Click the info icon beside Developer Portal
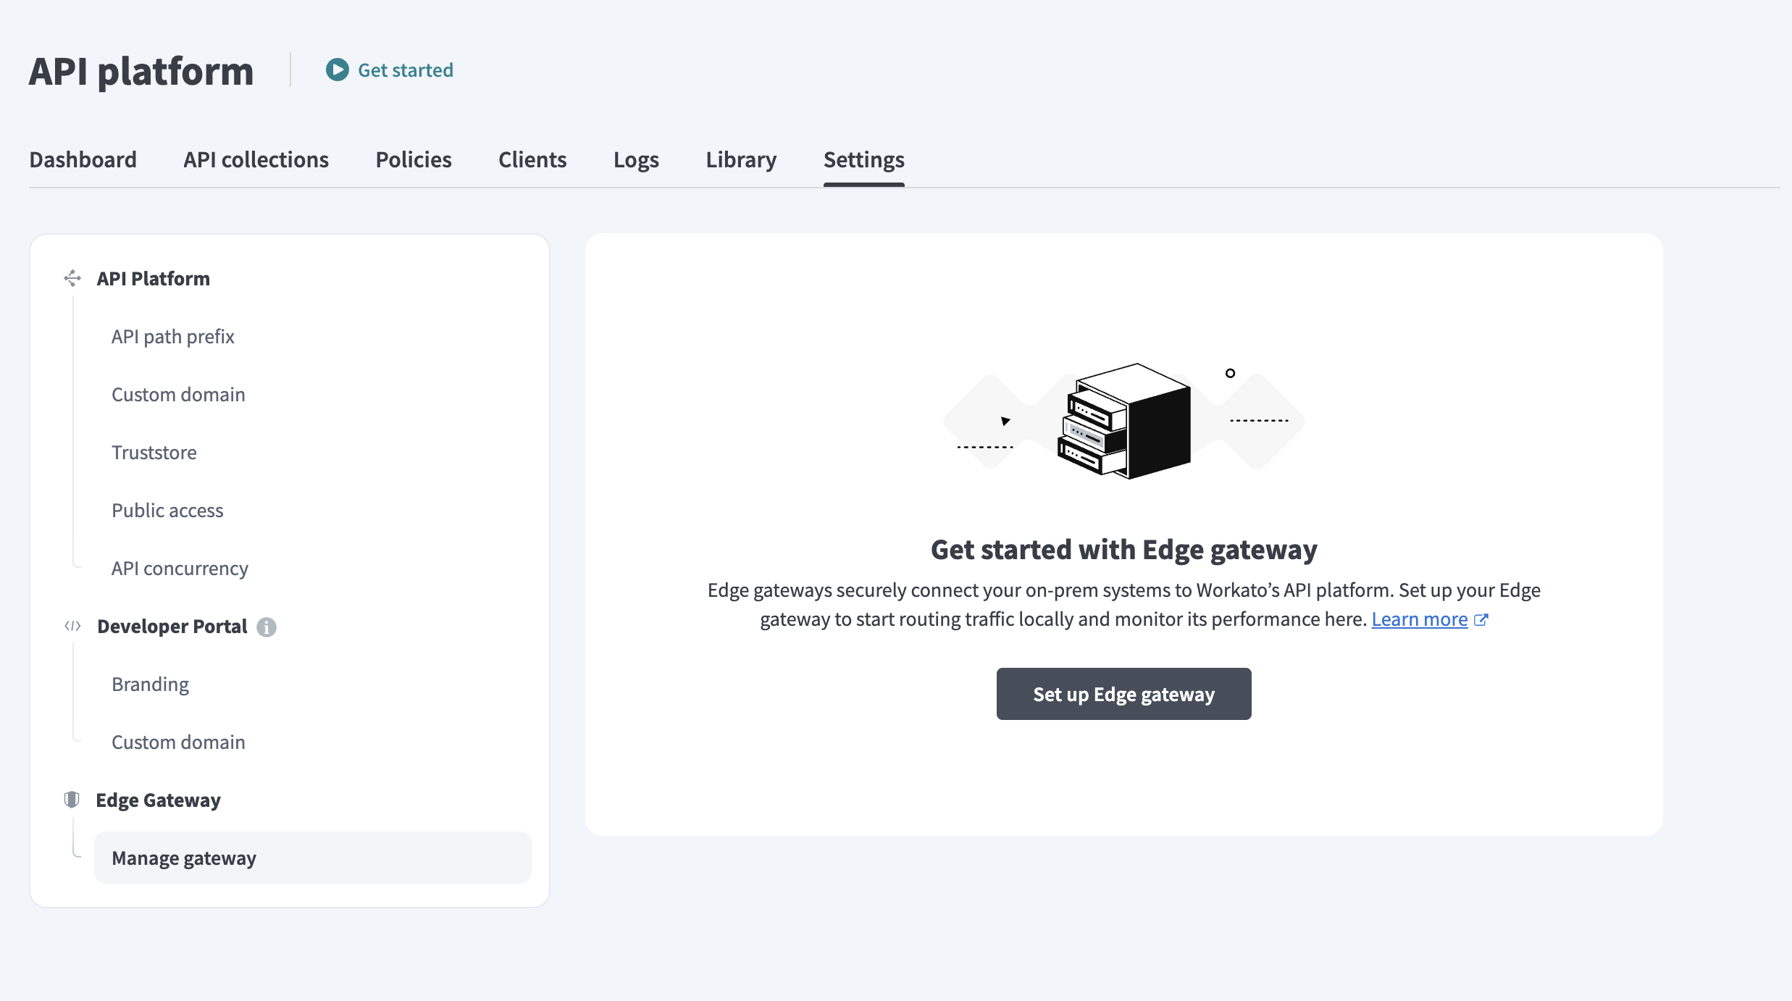This screenshot has height=1001, width=1792. pyautogui.click(x=267, y=627)
